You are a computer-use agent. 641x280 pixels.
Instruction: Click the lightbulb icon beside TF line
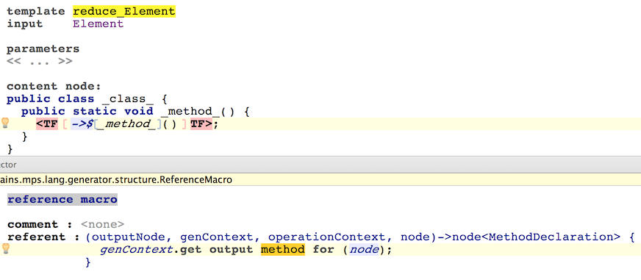tap(5, 123)
